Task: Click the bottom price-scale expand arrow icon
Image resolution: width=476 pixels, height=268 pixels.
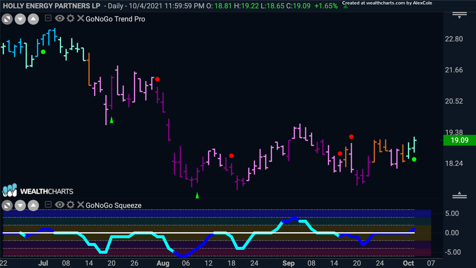Action: [460, 195]
